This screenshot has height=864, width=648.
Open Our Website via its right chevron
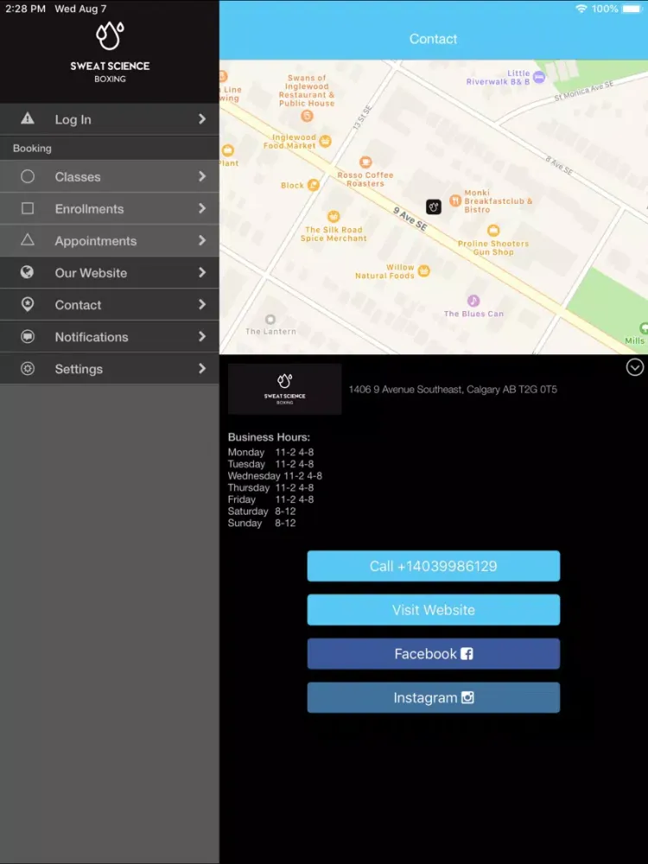click(202, 272)
